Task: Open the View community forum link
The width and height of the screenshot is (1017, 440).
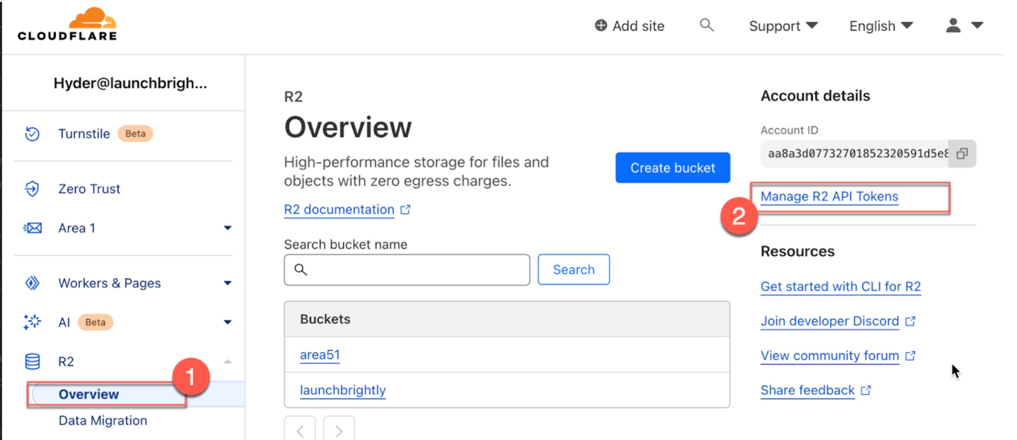Action: [x=829, y=356]
